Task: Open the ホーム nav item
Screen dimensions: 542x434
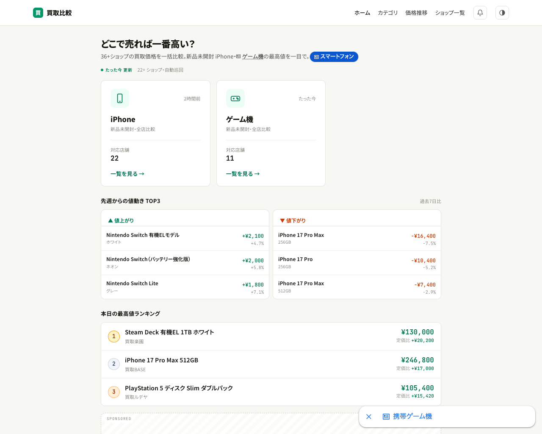Action: pyautogui.click(x=362, y=13)
